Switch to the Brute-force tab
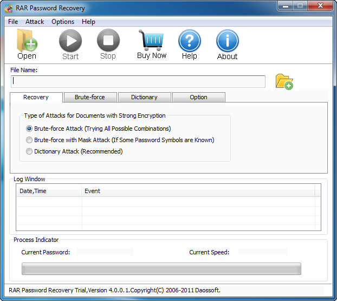Image resolution: width=337 pixels, height=301 pixels. 90,97
